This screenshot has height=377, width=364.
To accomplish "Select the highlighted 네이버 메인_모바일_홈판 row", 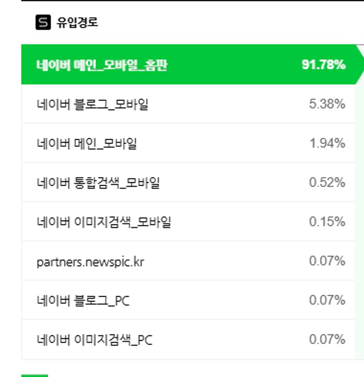I will coord(102,65).
